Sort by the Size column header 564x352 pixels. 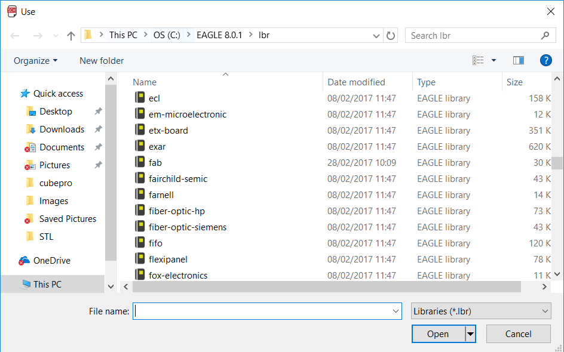pyautogui.click(x=514, y=82)
